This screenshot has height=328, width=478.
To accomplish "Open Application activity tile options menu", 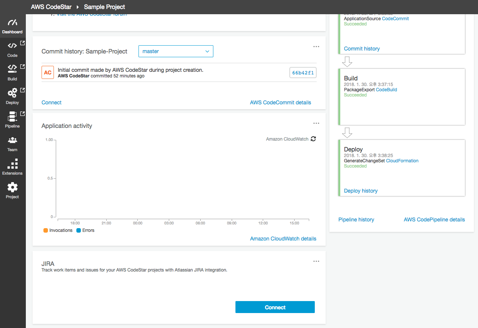I will click(316, 123).
